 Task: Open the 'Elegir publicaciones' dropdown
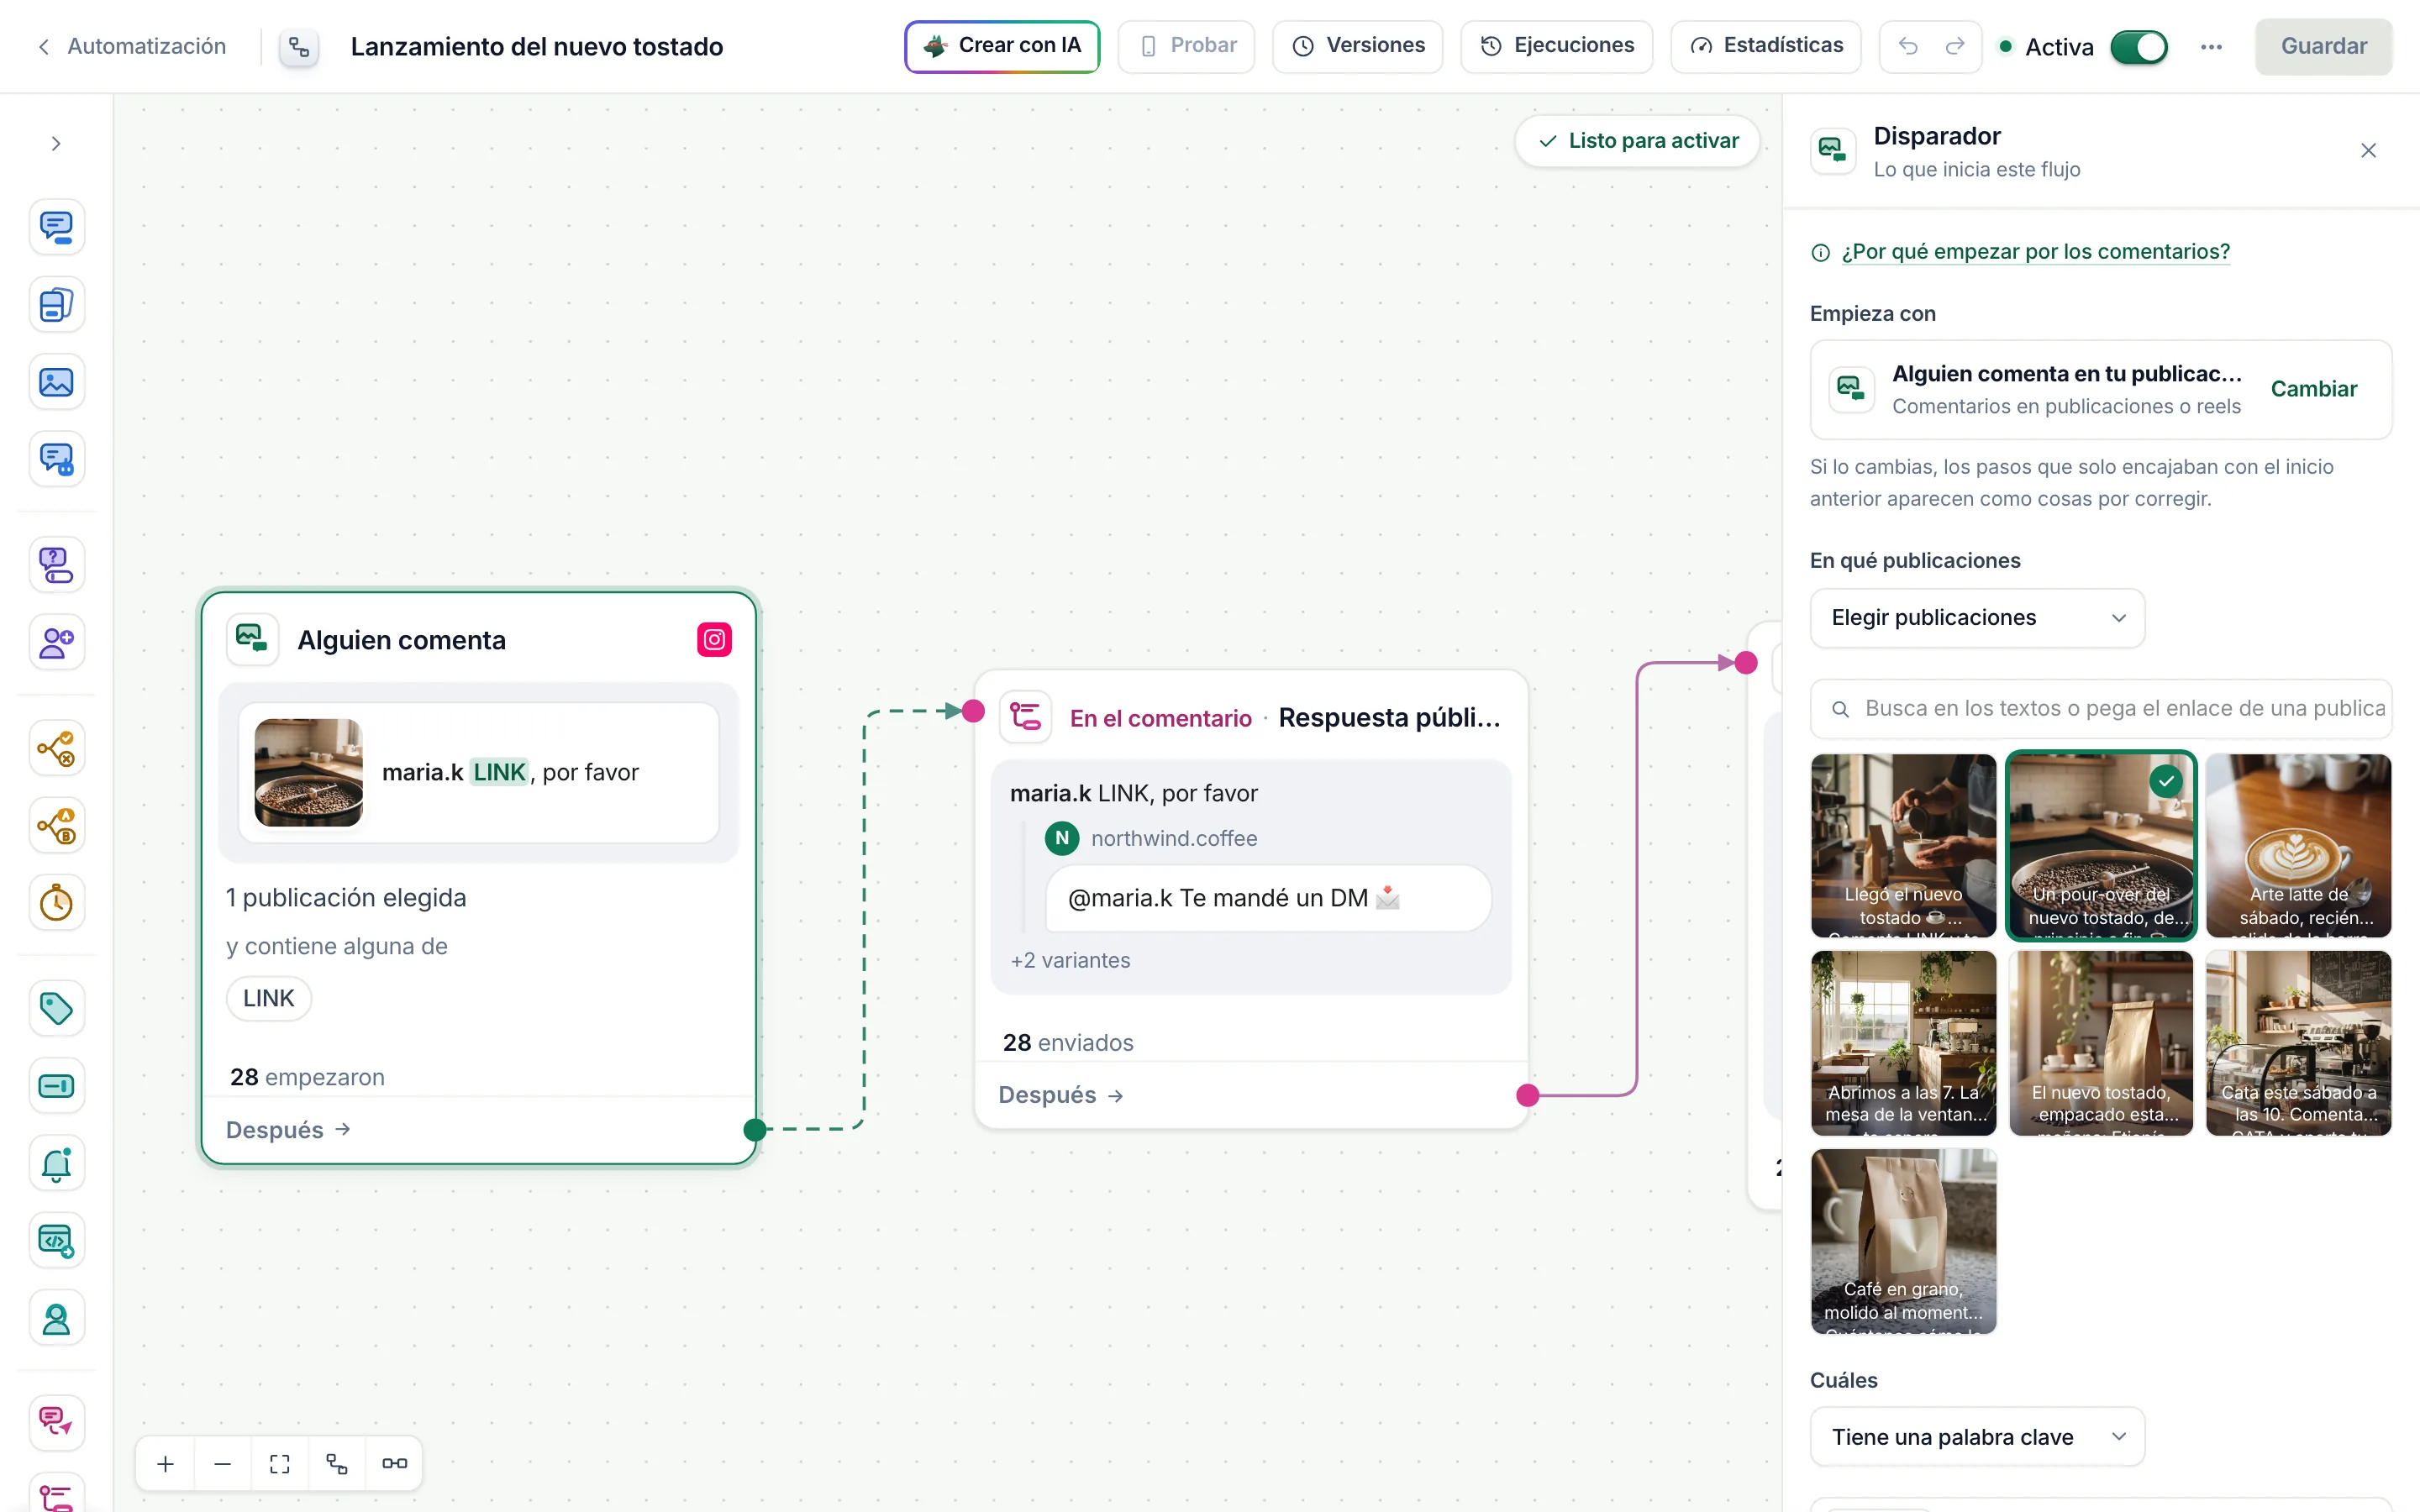click(1977, 618)
